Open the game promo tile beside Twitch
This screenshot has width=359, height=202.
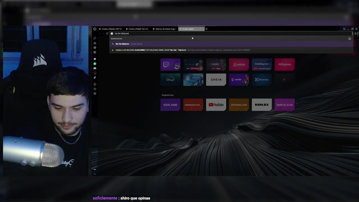point(193,64)
